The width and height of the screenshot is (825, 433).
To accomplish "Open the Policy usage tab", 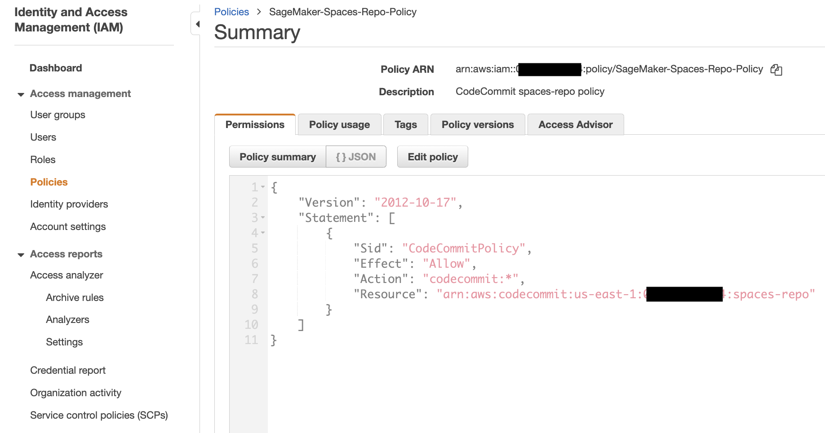I will coord(339,124).
